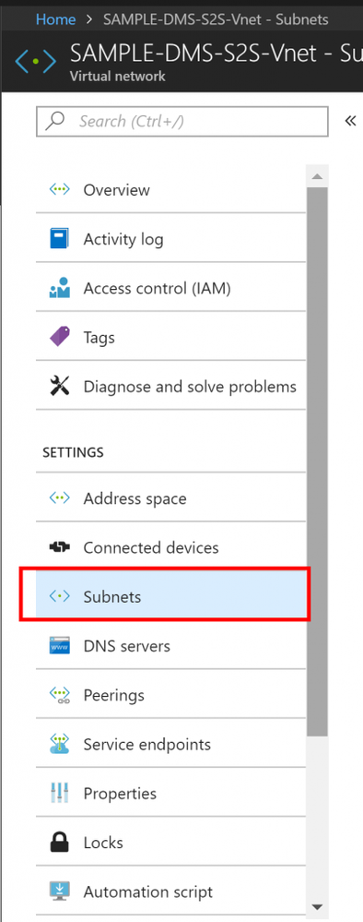Viewport: 363px width, 922px height.
Task: Click the purple Tags icon
Action: click(x=59, y=338)
